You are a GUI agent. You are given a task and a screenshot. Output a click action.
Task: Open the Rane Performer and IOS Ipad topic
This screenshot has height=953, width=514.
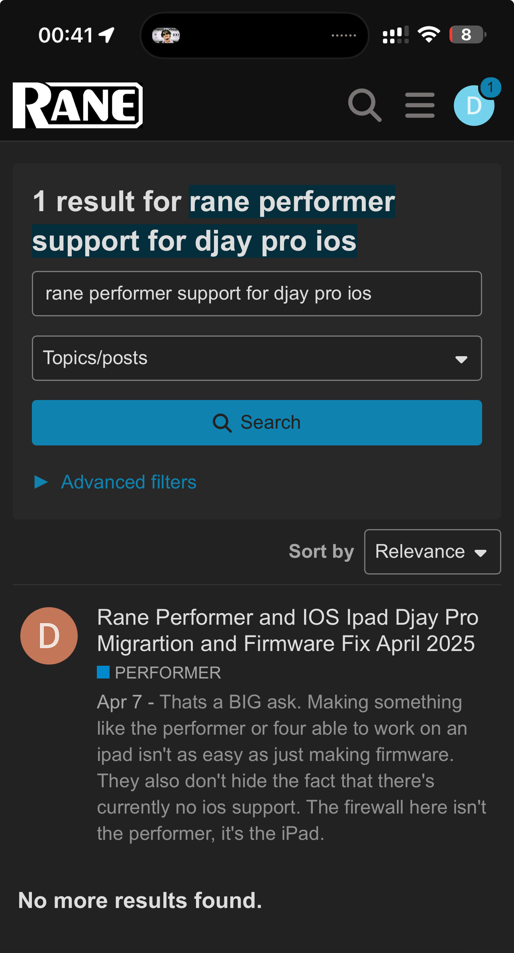point(287,630)
